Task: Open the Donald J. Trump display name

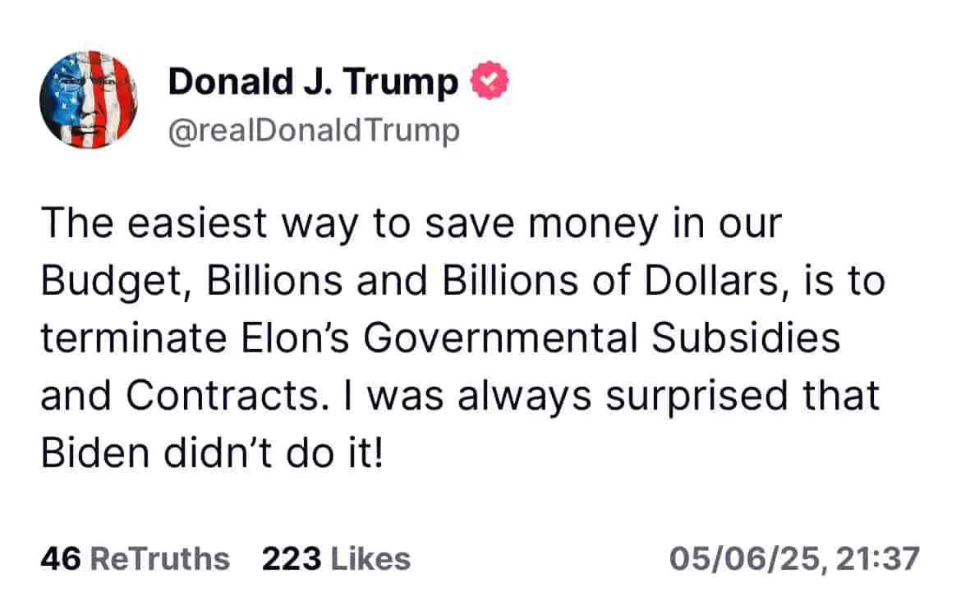Action: pos(313,81)
